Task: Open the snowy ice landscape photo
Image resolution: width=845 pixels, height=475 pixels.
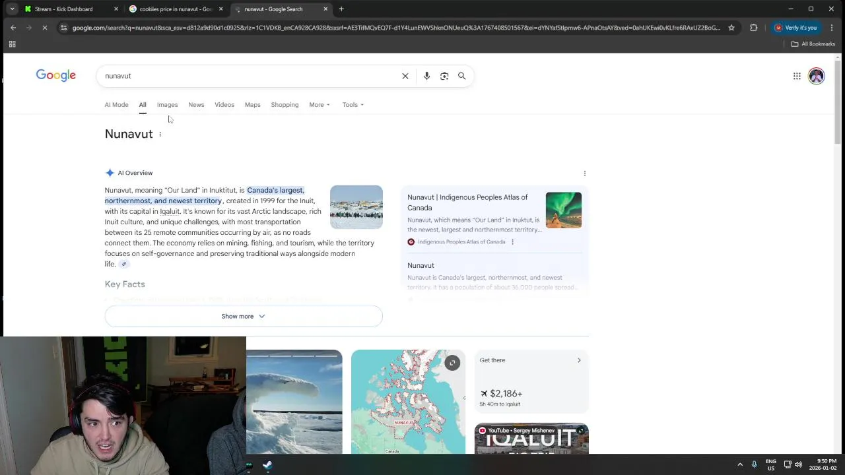Action: (x=294, y=402)
